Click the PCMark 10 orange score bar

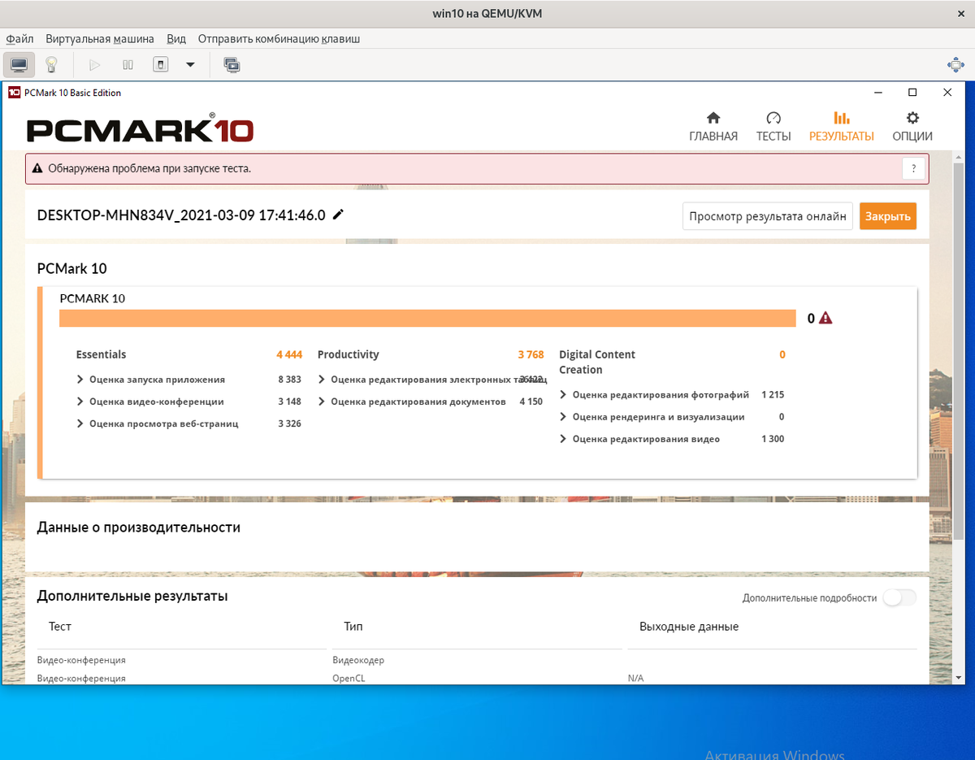(x=427, y=319)
